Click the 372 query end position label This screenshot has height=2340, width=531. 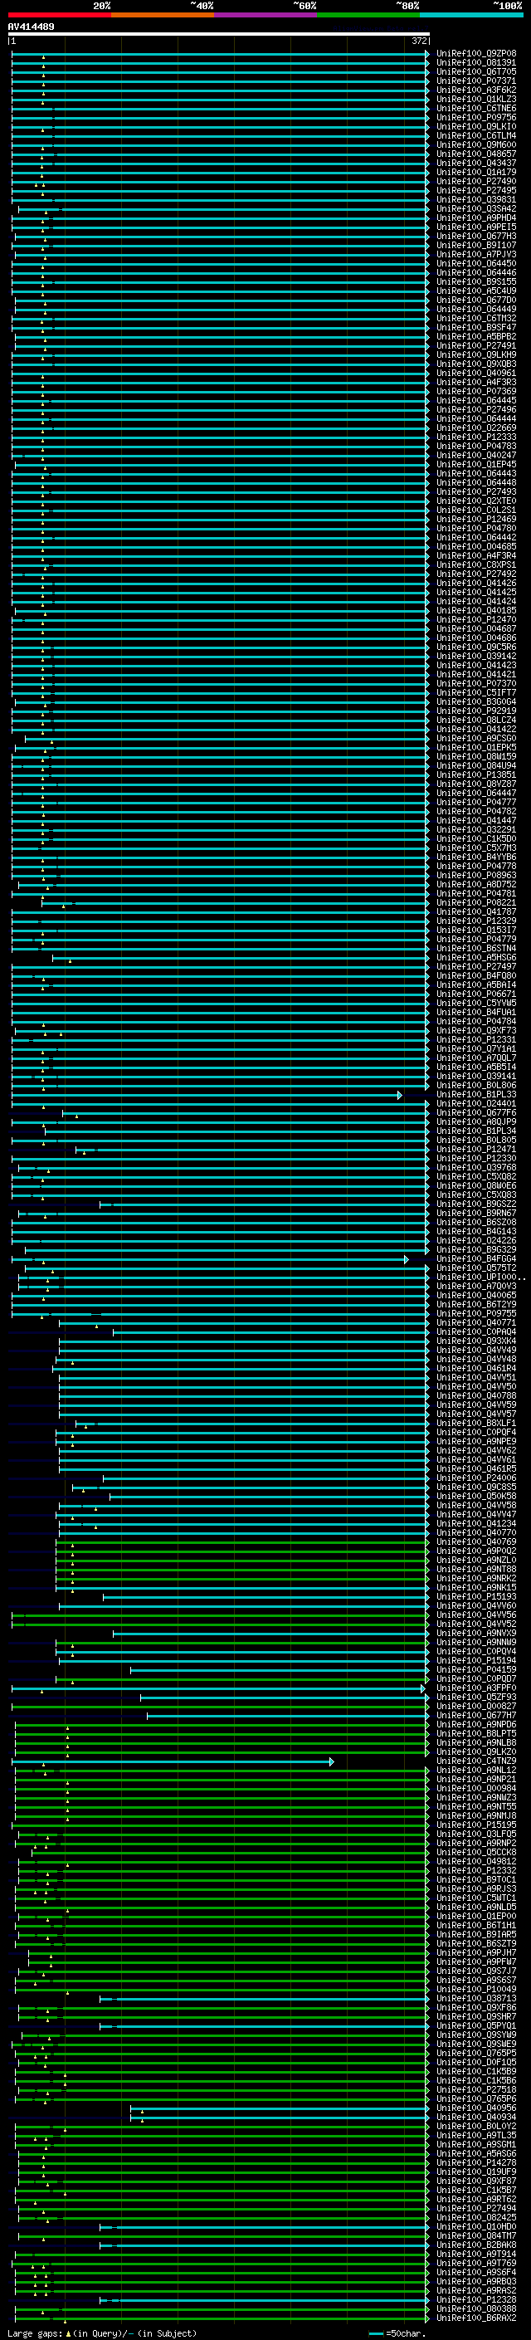tap(418, 41)
